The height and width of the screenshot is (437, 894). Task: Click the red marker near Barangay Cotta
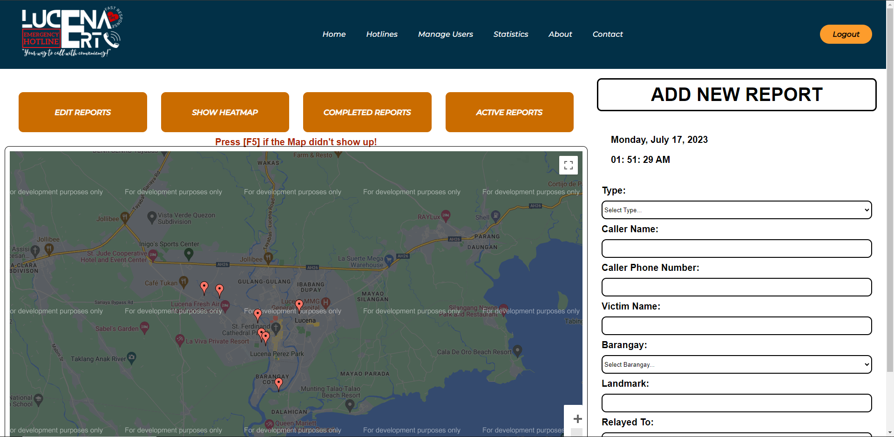point(278,384)
